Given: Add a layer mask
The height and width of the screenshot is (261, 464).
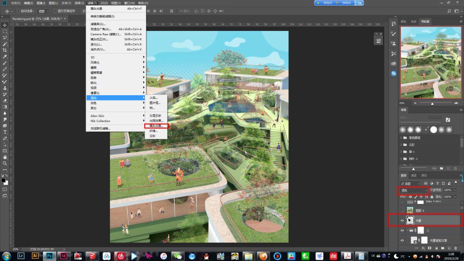Looking at the screenshot, I should [x=430, y=248].
